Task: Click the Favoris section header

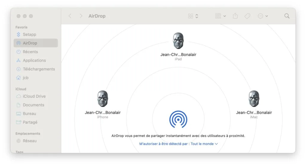Action: pyautogui.click(x=22, y=27)
